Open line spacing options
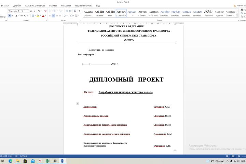The height and width of the screenshot is (164, 246). pyautogui.click(x=65, y=15)
